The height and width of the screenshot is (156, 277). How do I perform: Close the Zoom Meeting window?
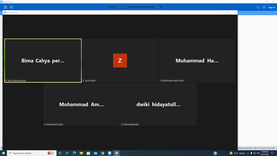tap(234, 13)
